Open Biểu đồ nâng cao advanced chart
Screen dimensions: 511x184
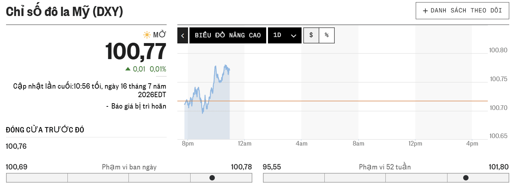coord(228,35)
